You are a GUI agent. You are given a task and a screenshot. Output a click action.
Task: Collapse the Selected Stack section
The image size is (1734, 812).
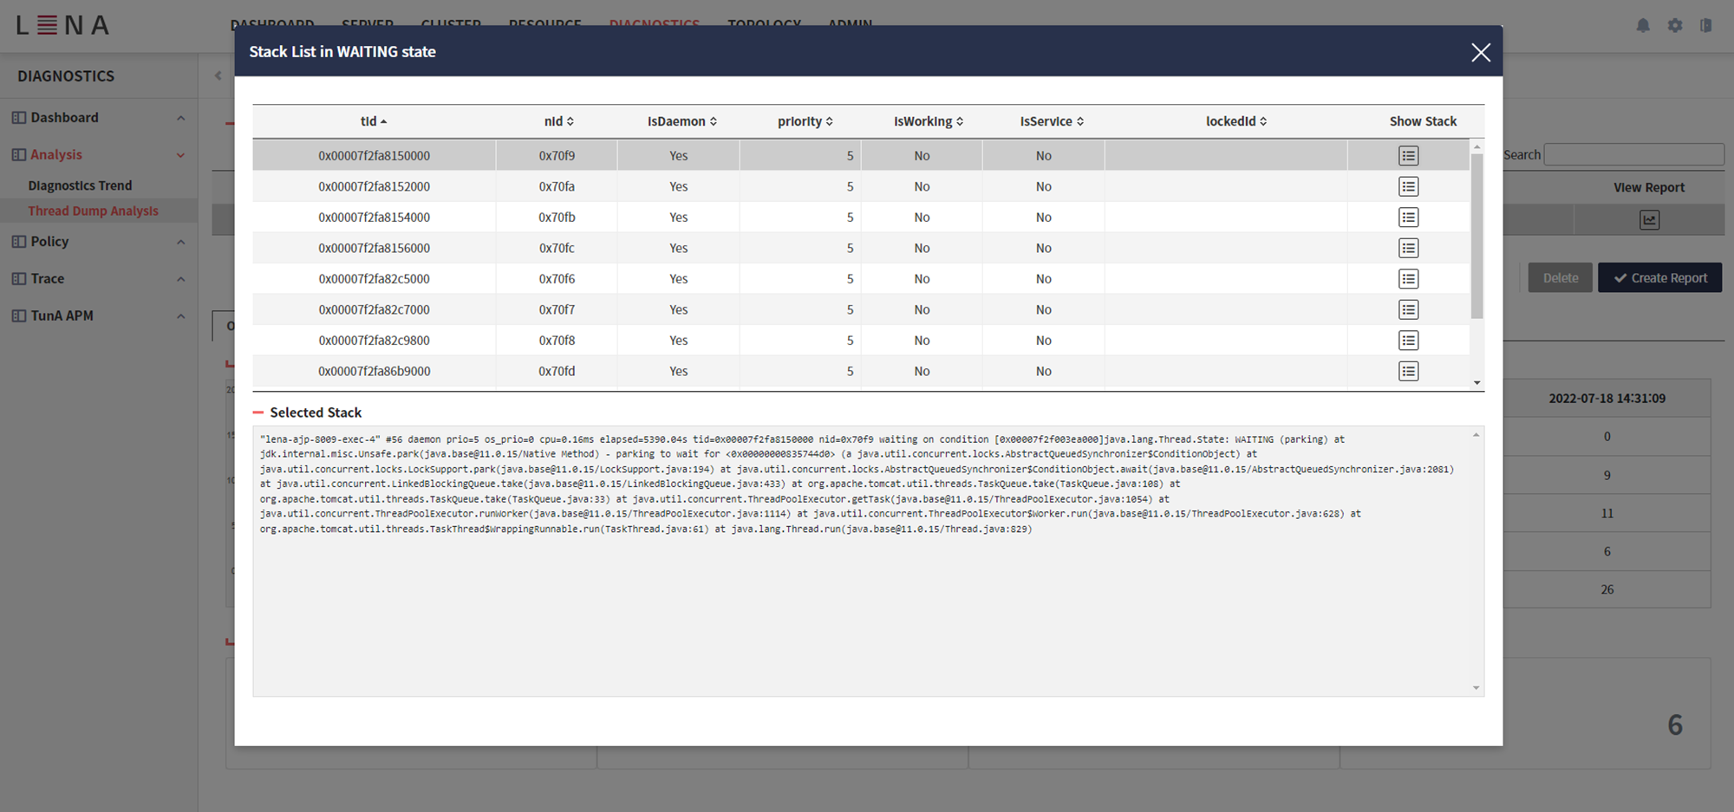(x=258, y=412)
